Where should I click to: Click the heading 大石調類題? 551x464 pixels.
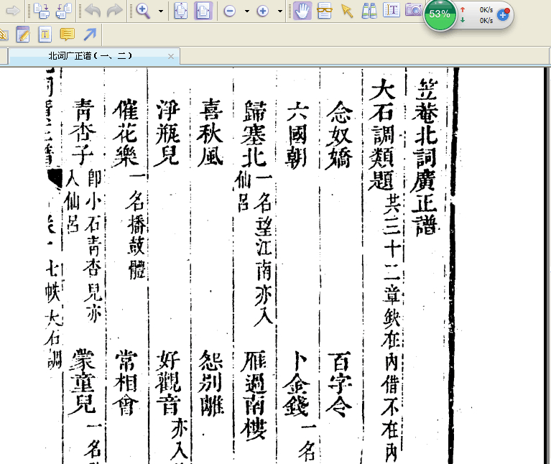382,134
